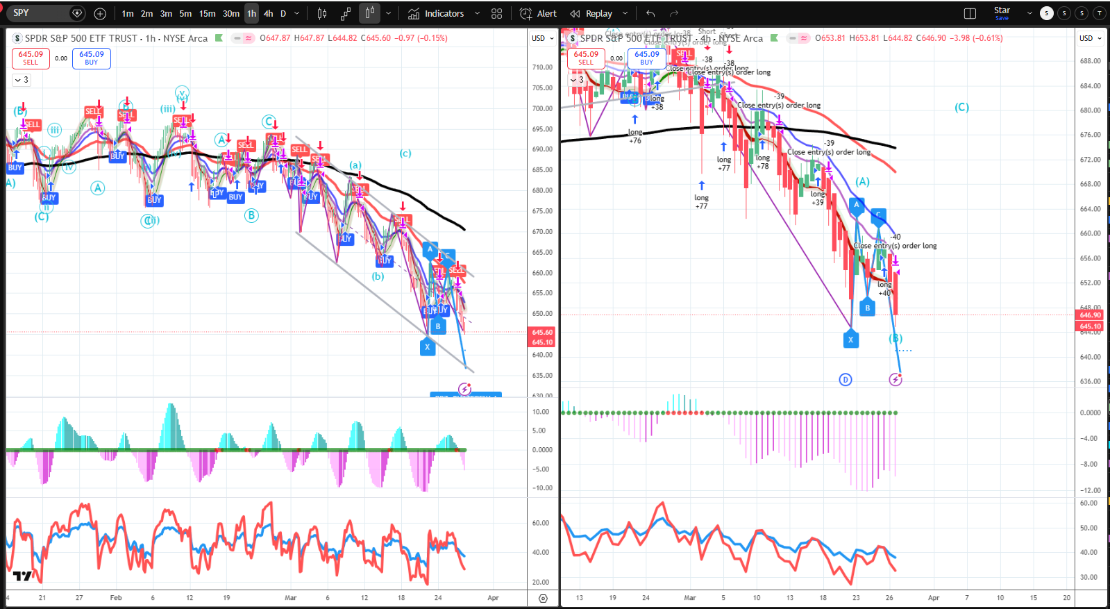Viewport: 1110px width, 609px height.
Task: Switch chart interval to 5m
Action: click(x=185, y=13)
